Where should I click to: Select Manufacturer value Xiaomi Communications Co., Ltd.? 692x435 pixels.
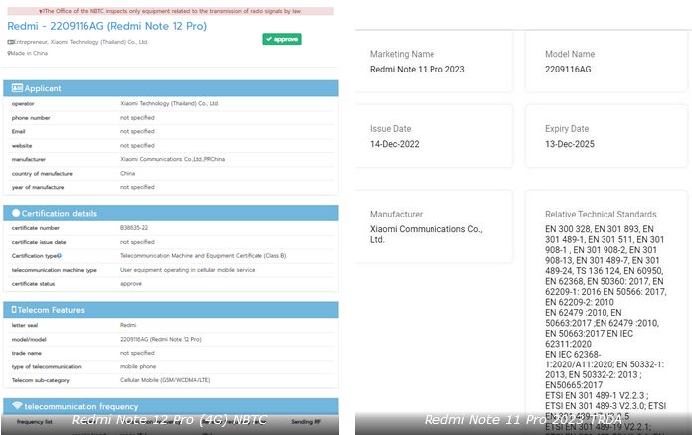click(427, 234)
